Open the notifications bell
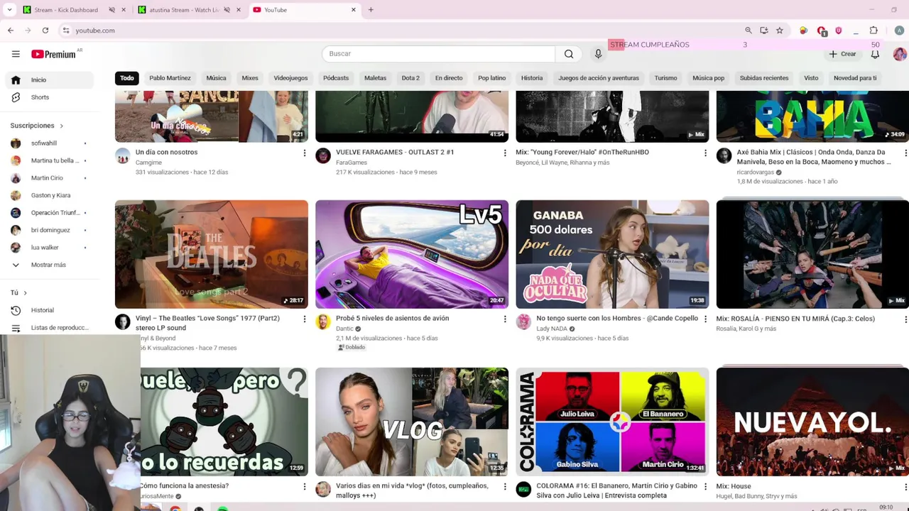 [x=875, y=54]
